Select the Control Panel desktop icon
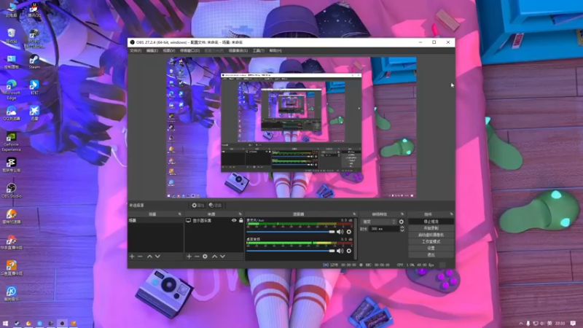 [x=11, y=61]
